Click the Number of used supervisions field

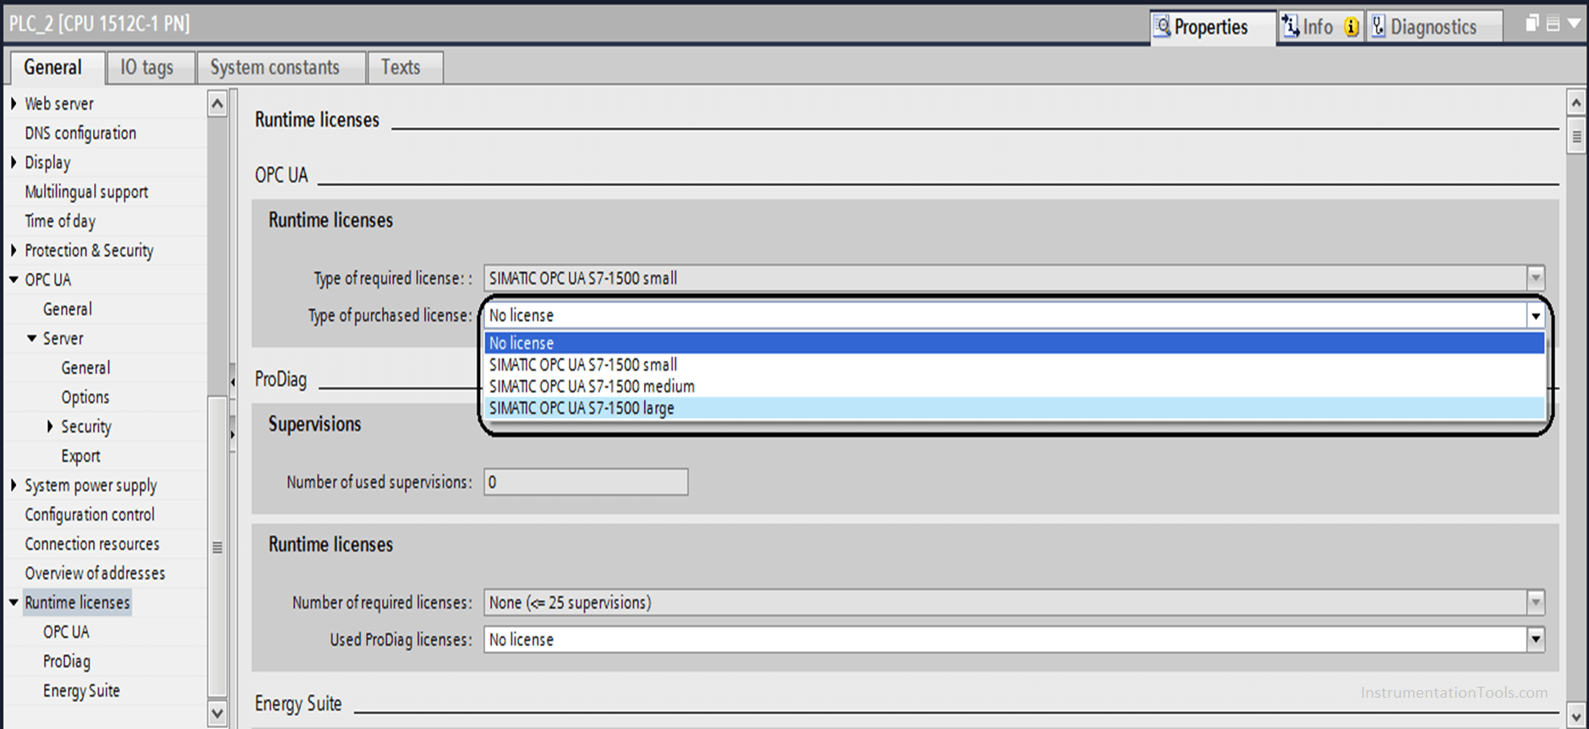[x=586, y=482]
